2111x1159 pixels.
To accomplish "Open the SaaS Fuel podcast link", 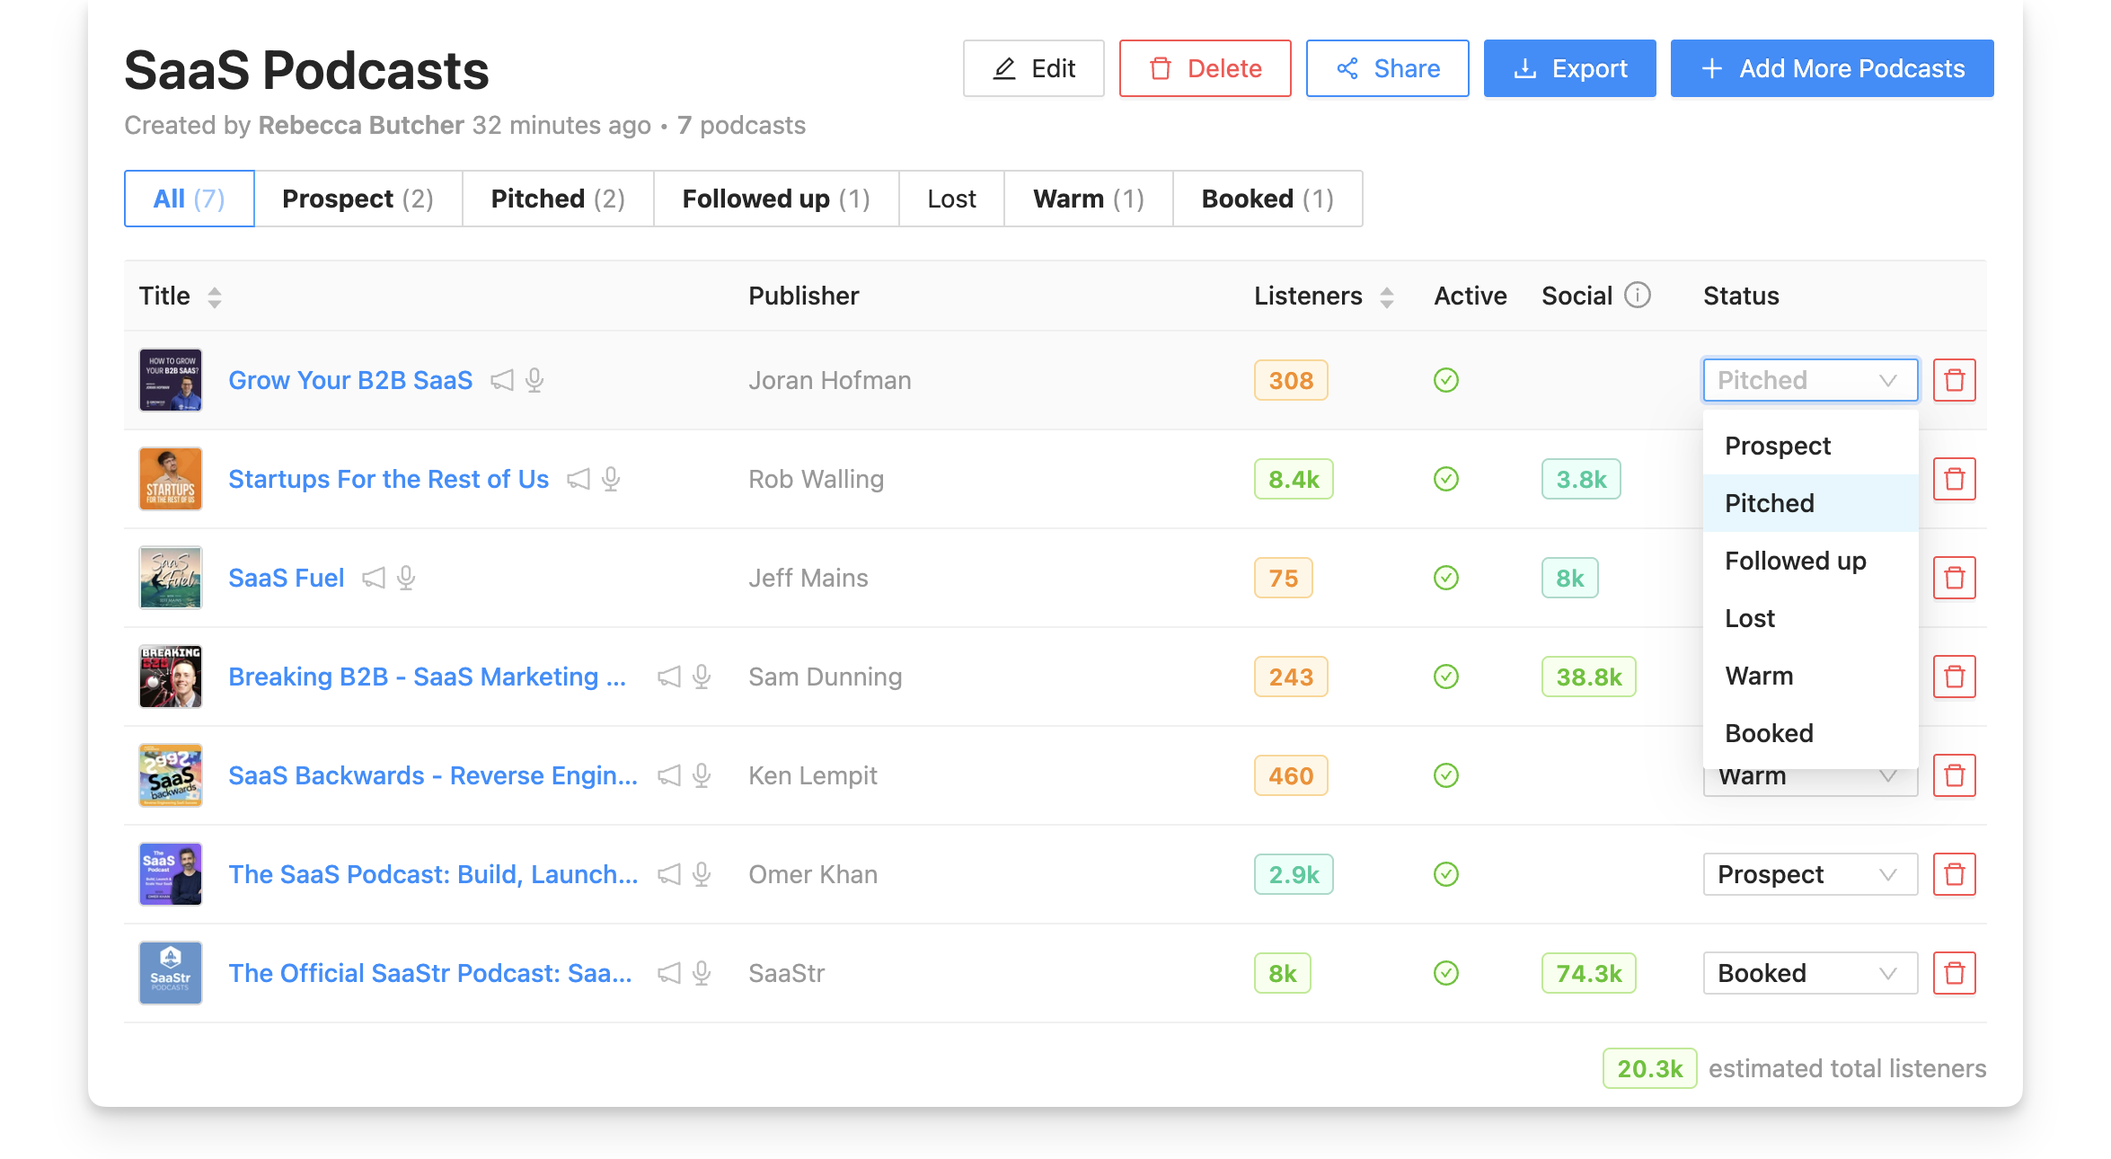I will click(x=286, y=578).
